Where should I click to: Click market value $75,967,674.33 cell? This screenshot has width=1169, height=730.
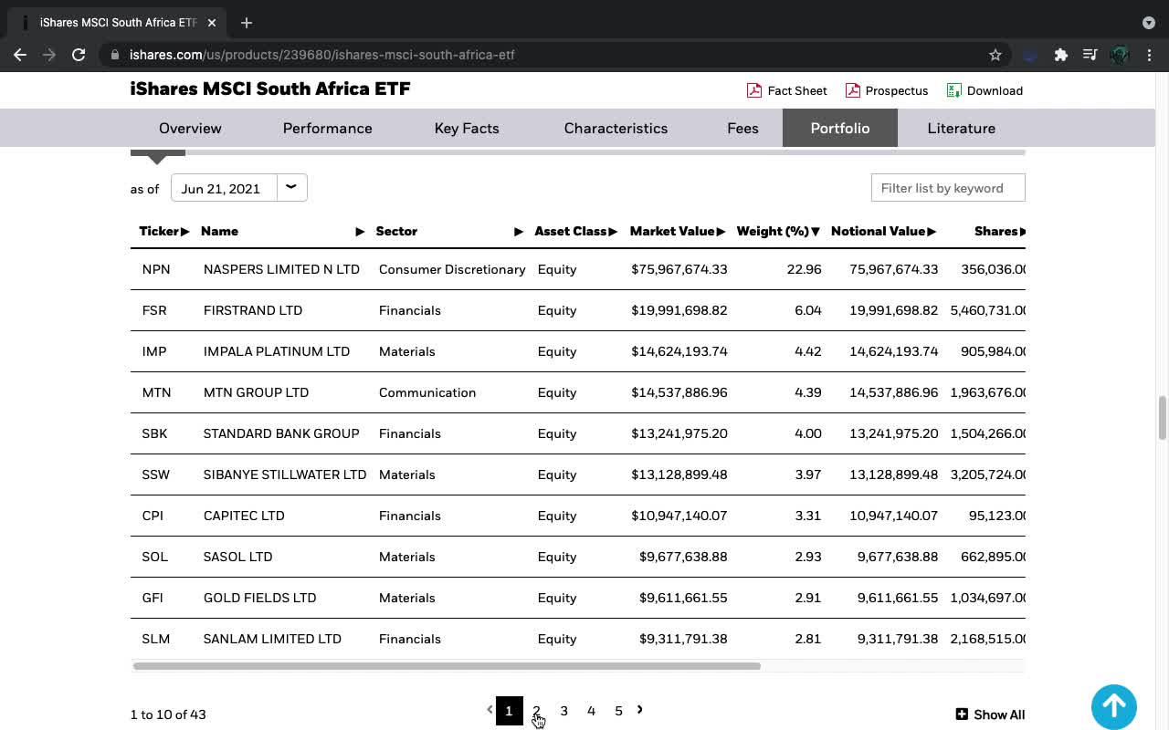click(x=679, y=269)
